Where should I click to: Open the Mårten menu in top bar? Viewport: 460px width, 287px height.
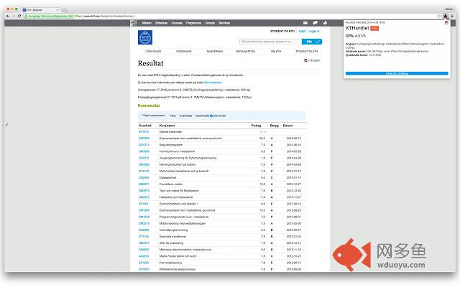pos(147,23)
